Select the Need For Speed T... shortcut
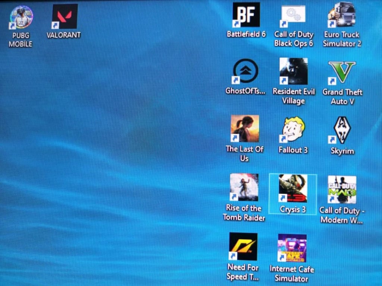Viewport: 382px width, 286px height. [x=243, y=247]
